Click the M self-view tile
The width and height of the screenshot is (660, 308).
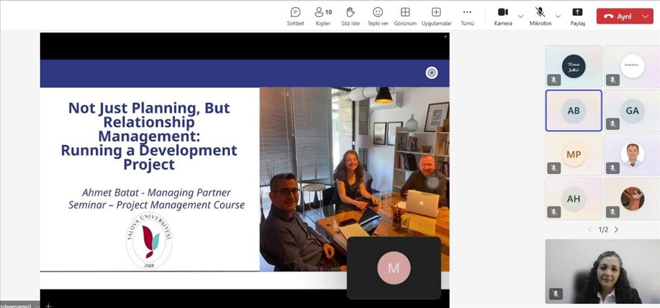coord(393,268)
